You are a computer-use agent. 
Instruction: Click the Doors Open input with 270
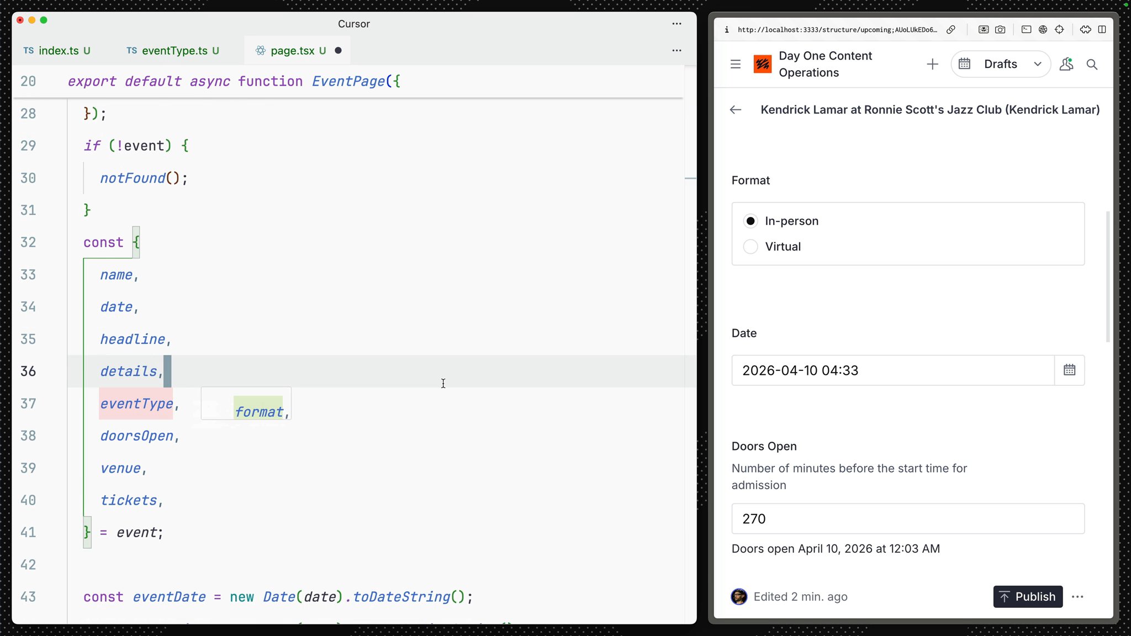point(907,518)
